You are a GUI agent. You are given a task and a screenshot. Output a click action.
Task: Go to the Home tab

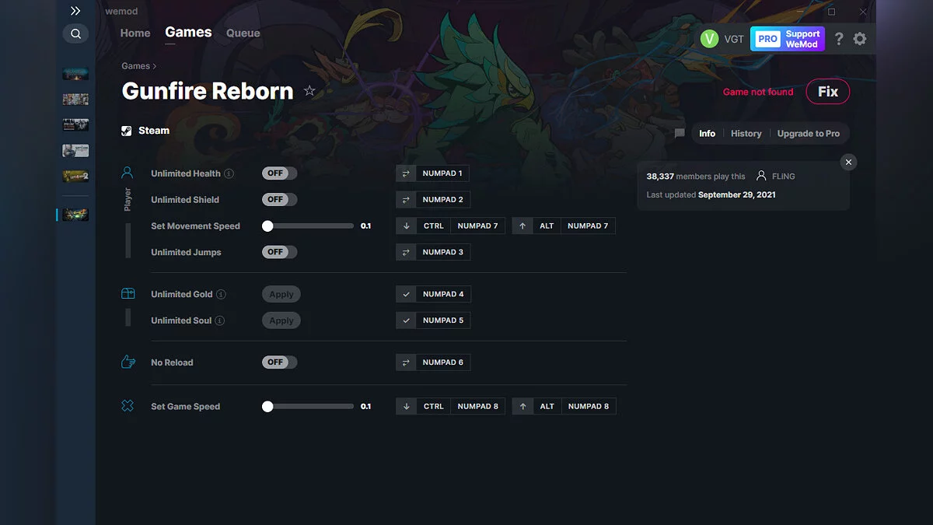[135, 33]
